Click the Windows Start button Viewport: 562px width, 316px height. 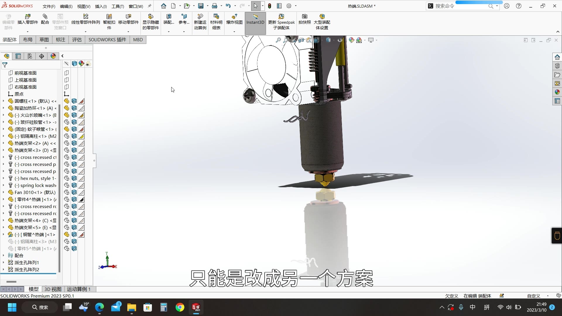tap(12, 307)
